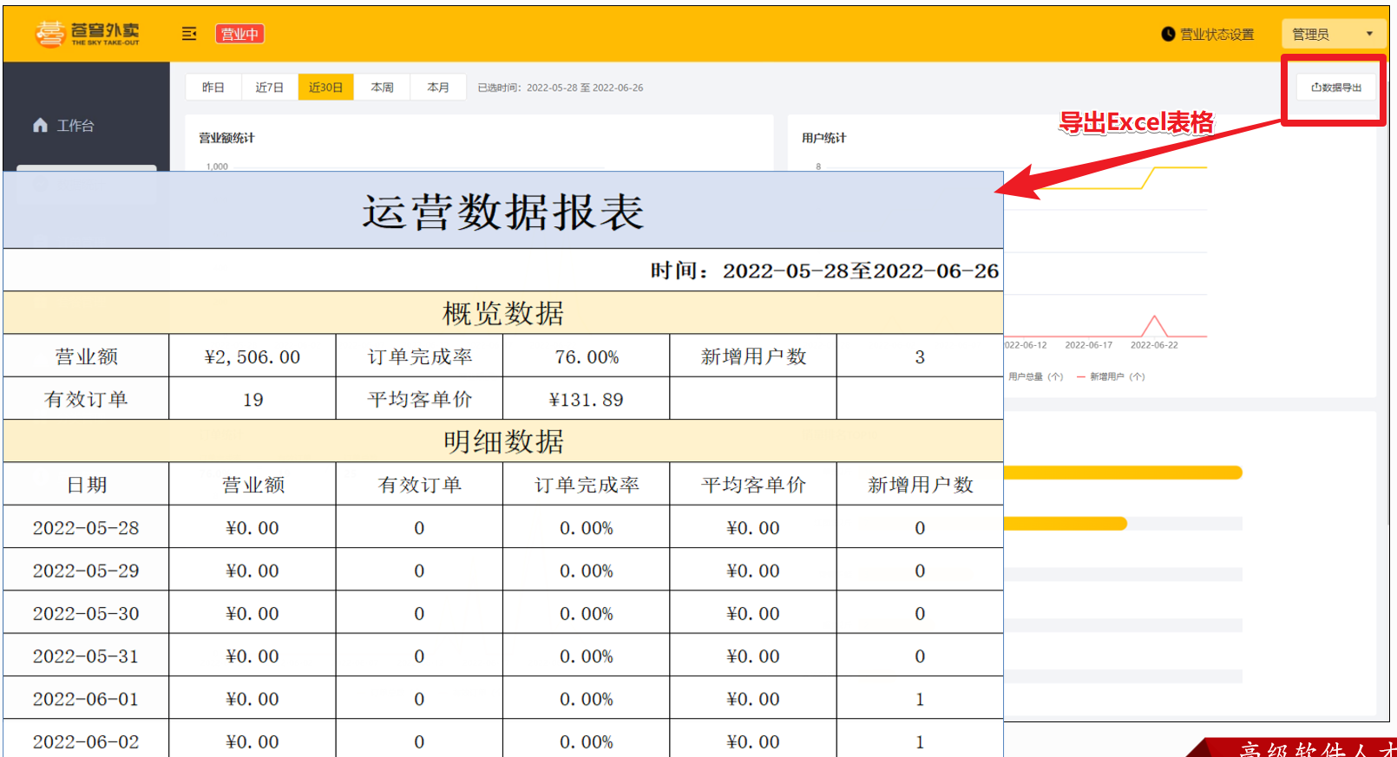Click the ¥2,506.00 revenue cell
This screenshot has width=1397, height=757.
point(253,356)
